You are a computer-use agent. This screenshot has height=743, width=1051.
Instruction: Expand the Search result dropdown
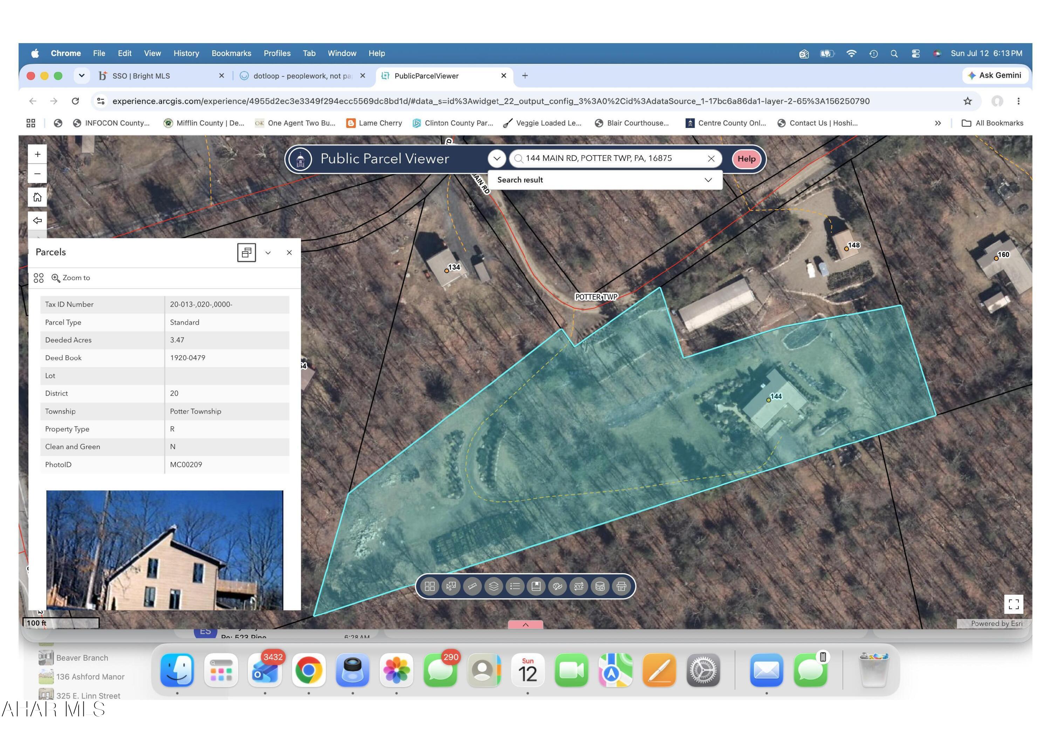coord(708,180)
